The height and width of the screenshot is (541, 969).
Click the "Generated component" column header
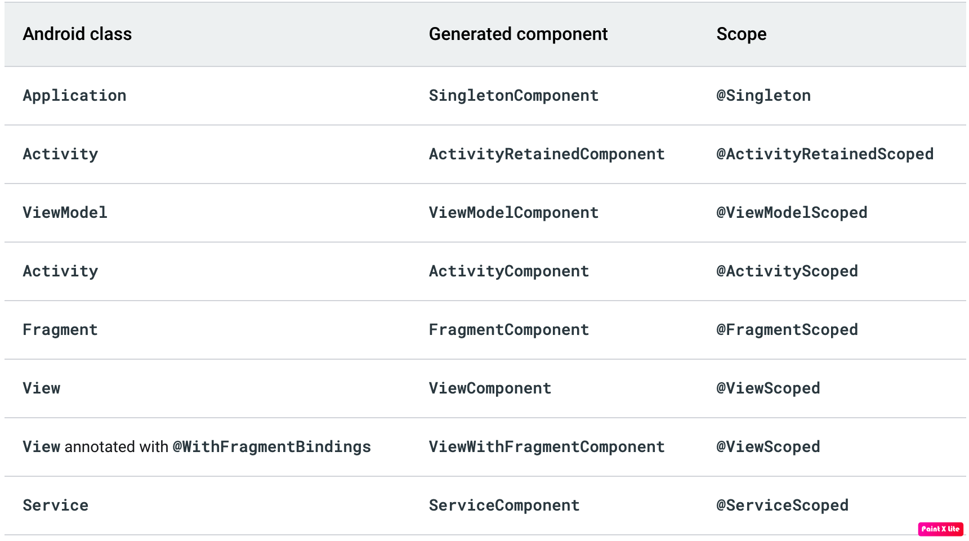[x=518, y=34]
